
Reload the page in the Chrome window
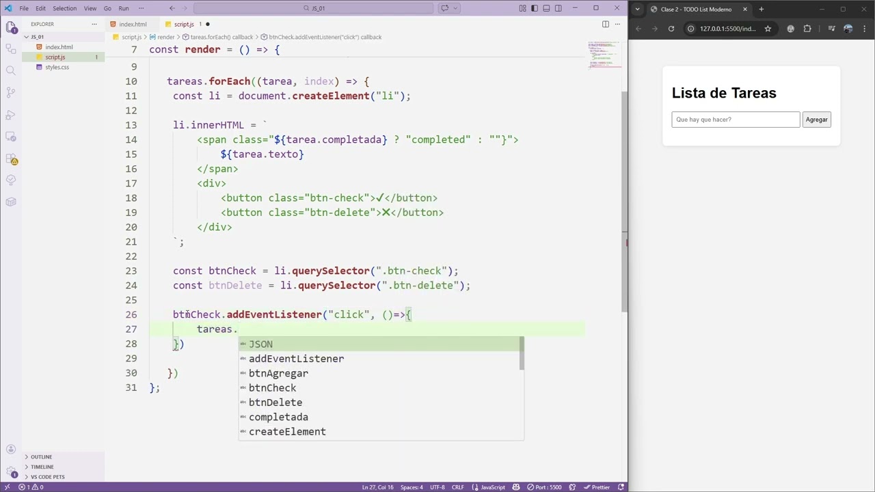[671, 29]
